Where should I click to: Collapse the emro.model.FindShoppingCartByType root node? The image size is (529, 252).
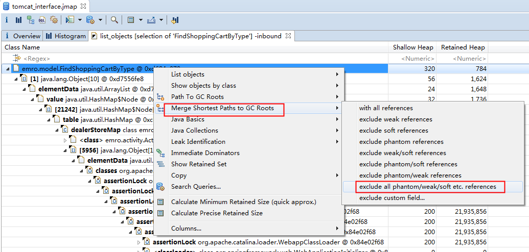(8, 69)
